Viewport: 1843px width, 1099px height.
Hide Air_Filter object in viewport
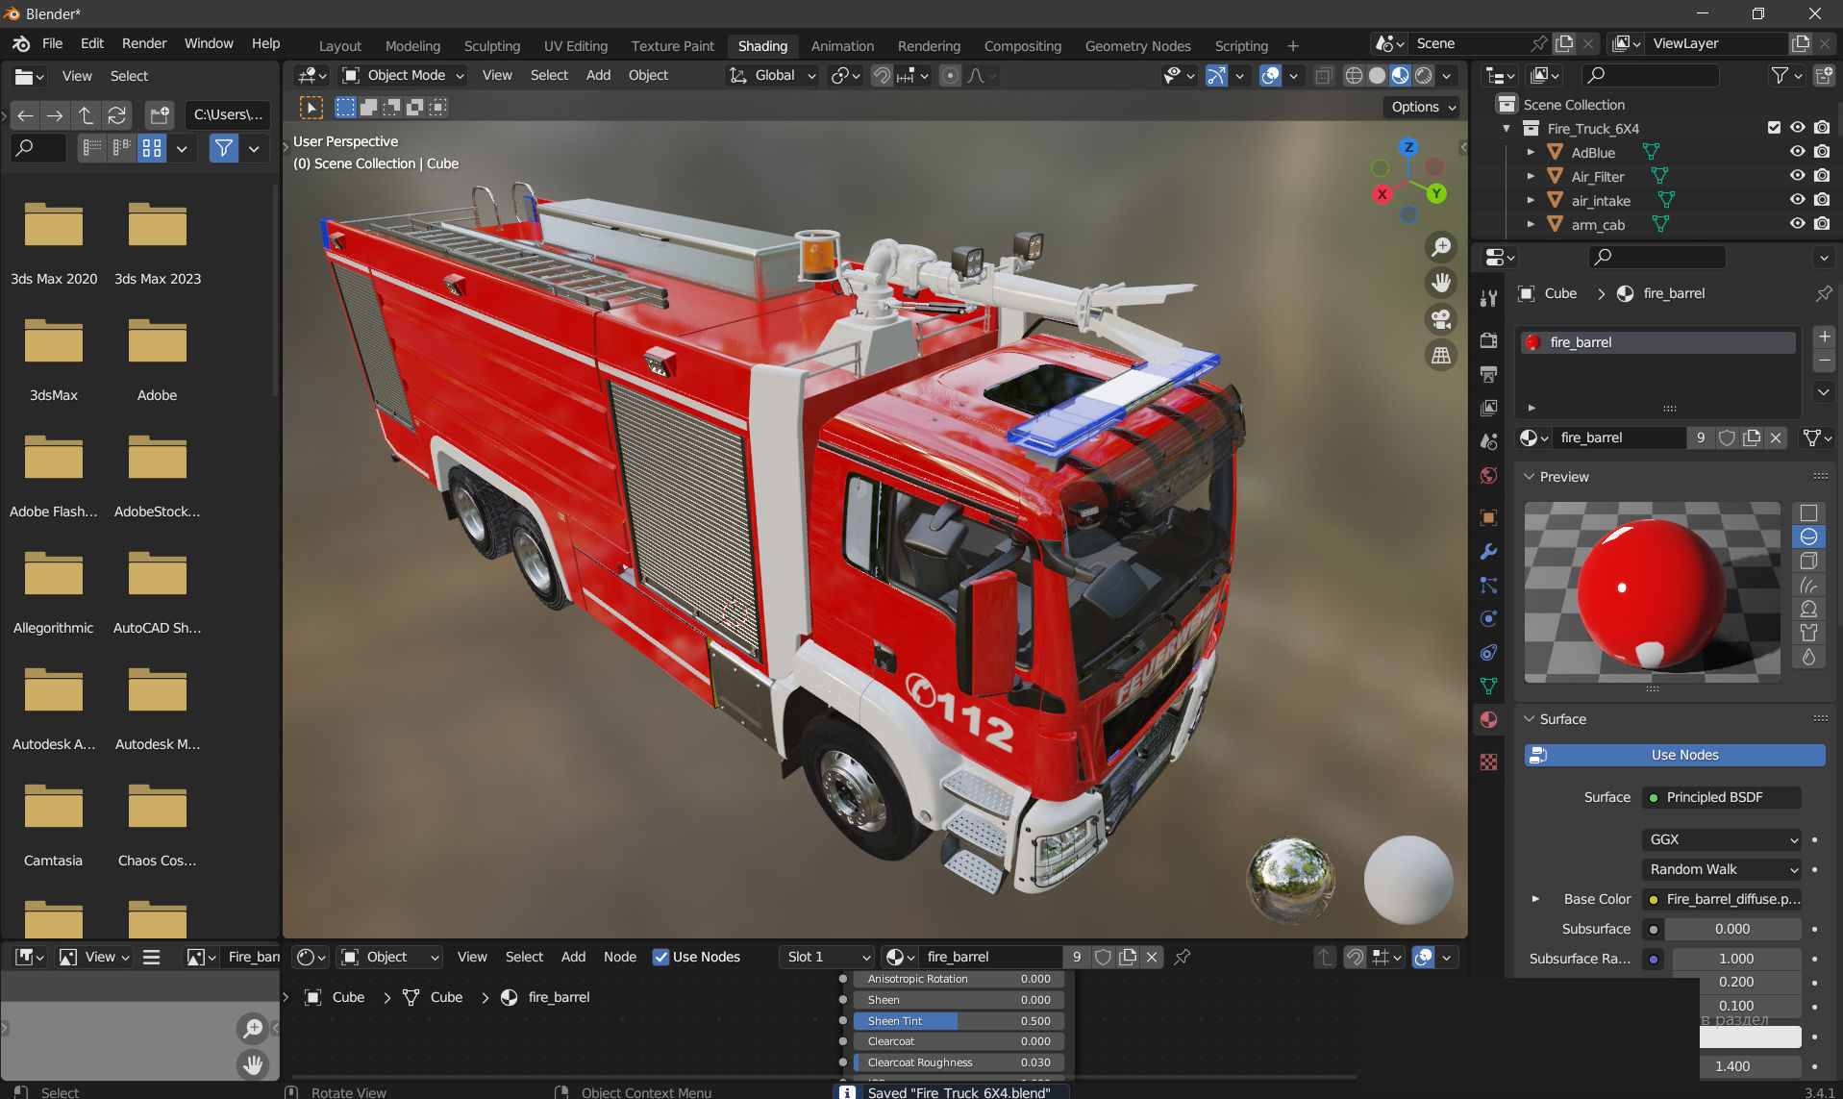click(1797, 176)
